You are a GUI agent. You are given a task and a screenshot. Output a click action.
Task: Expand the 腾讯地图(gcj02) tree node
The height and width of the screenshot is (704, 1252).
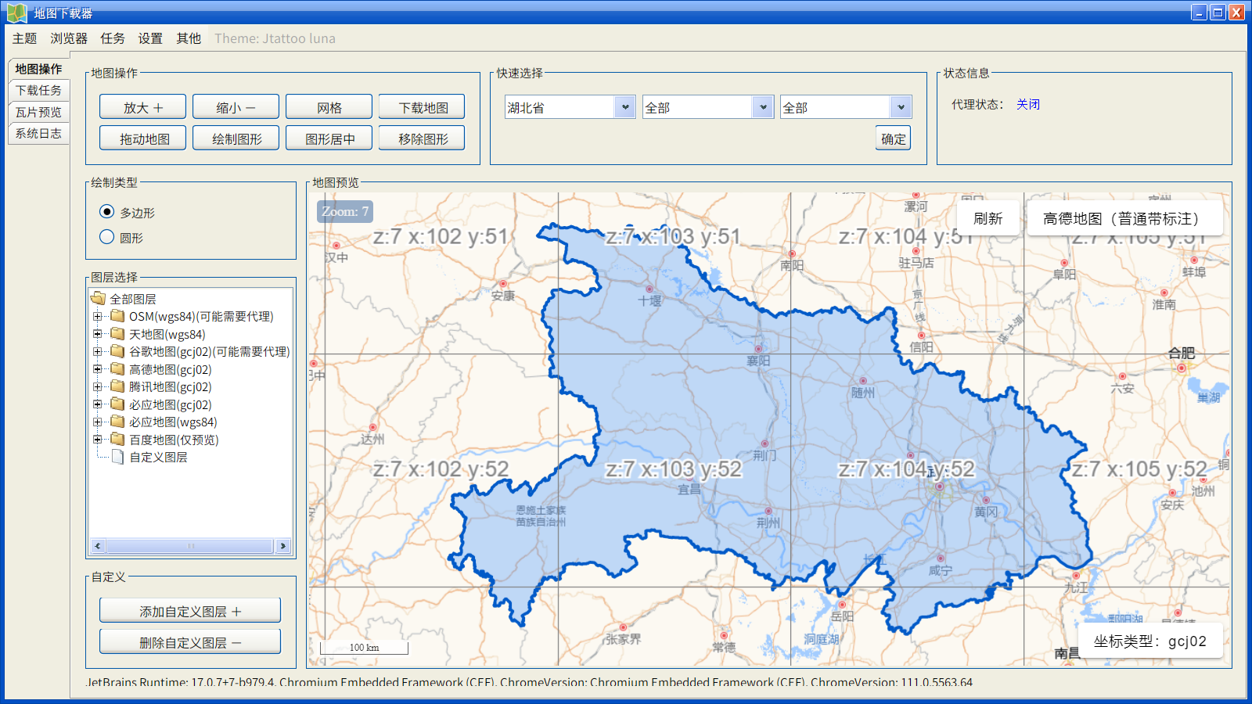click(98, 387)
